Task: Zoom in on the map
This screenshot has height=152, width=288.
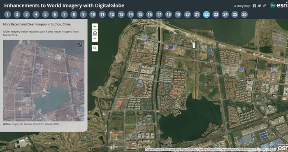Action: [x=95, y=26]
